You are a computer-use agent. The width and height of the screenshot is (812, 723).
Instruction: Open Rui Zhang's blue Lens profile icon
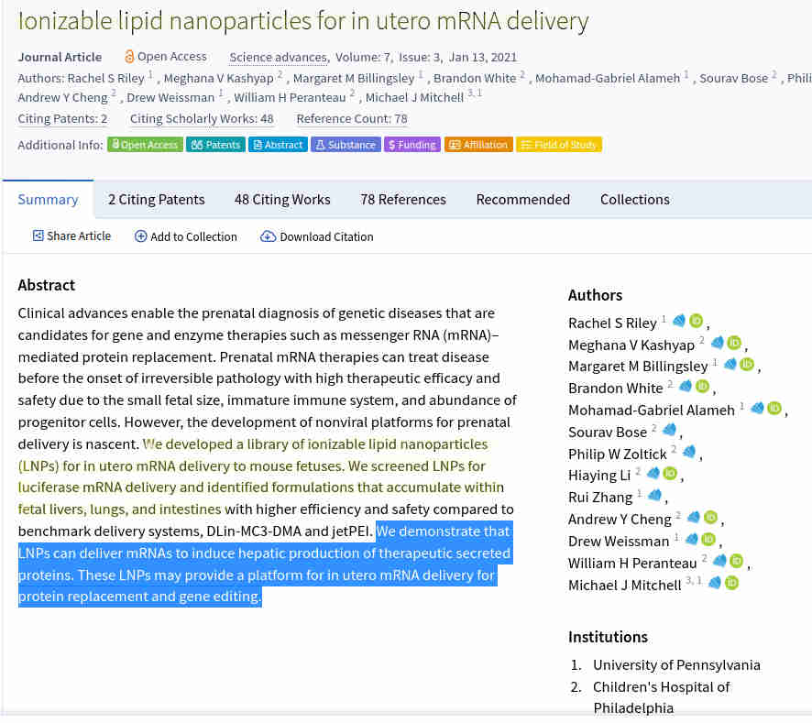[654, 495]
